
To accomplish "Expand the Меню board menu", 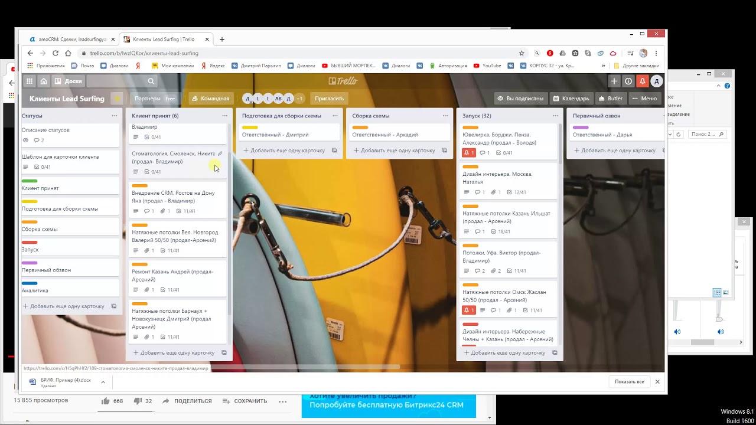I will (x=644, y=99).
